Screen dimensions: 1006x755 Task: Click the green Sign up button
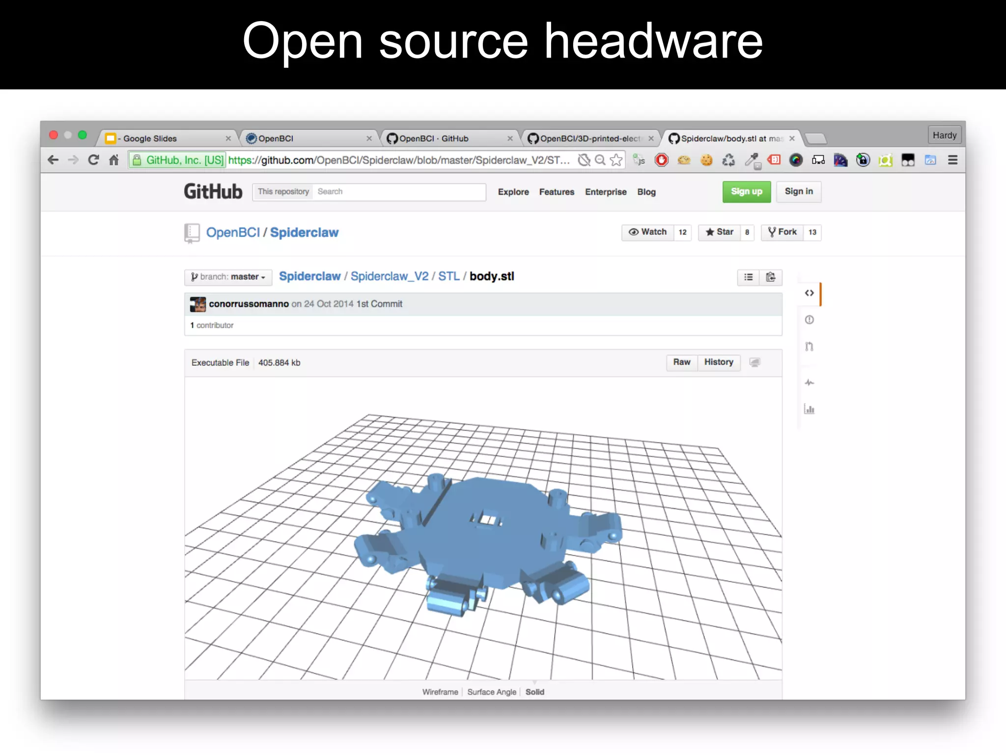746,192
